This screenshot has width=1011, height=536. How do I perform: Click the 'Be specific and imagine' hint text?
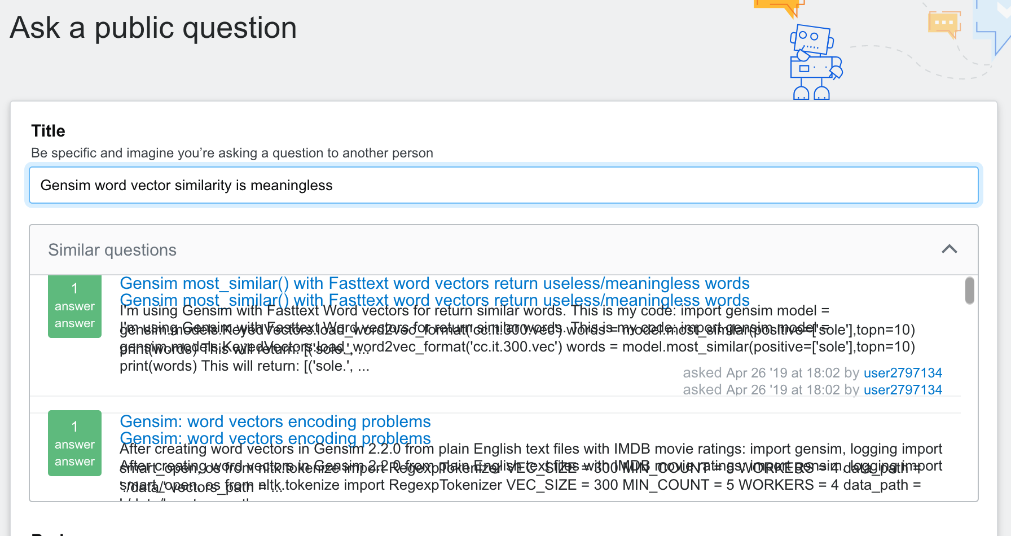coord(232,153)
